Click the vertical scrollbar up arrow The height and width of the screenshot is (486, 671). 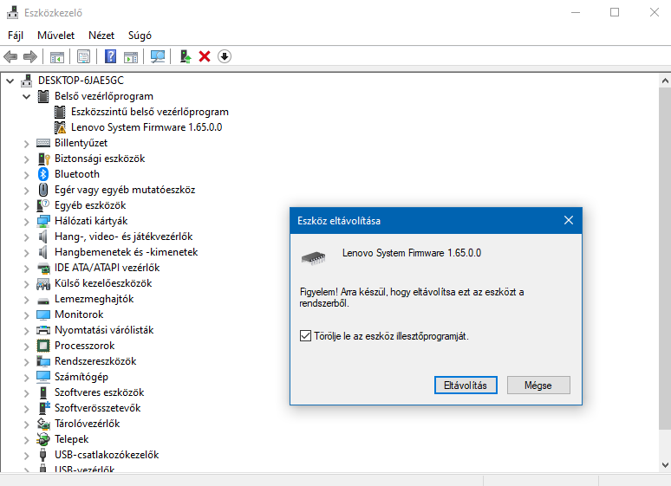(665, 80)
